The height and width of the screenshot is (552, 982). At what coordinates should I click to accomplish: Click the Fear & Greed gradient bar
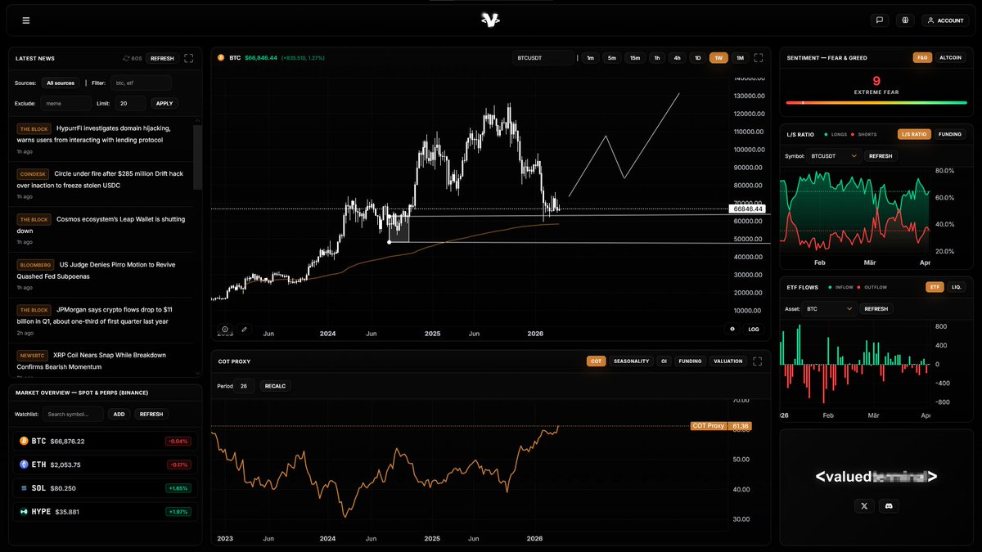(876, 103)
